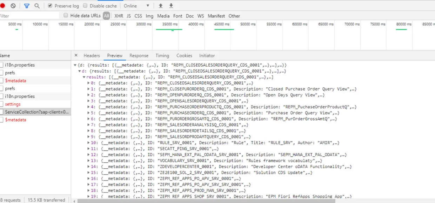The width and height of the screenshot is (435, 203).
Task: Open the Response tab
Action: [x=139, y=56]
